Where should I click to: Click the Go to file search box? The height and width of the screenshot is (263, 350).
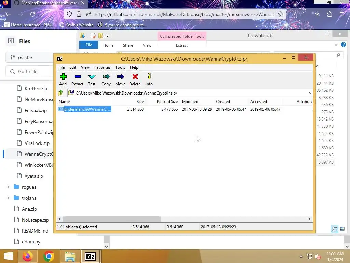tap(29, 71)
